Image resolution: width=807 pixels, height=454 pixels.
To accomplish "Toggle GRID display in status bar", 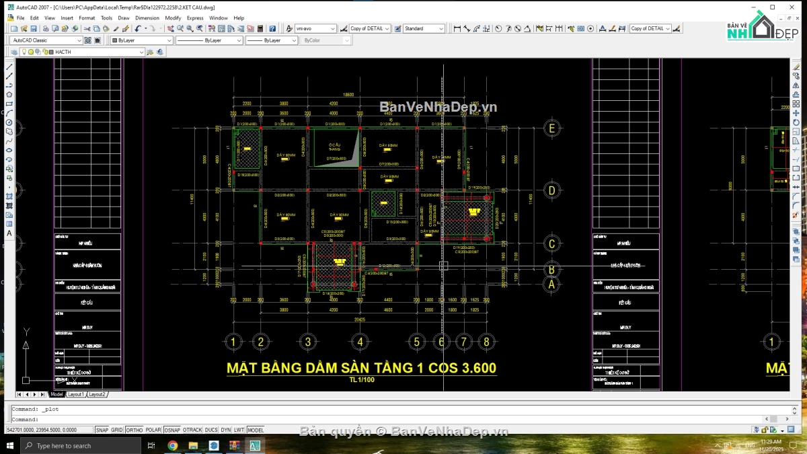I will pos(117,430).
